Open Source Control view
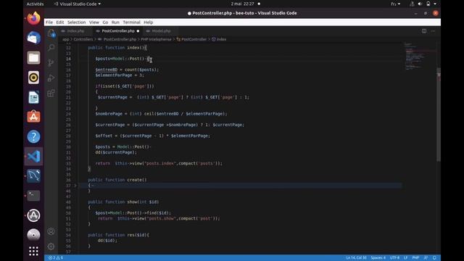464x261 pixels. (51, 63)
